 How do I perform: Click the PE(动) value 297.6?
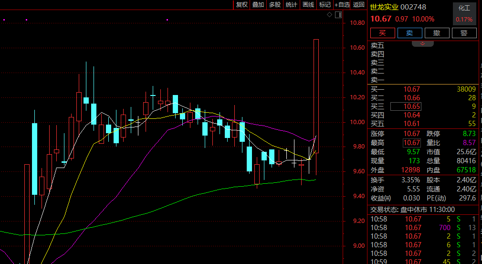(x=468, y=198)
